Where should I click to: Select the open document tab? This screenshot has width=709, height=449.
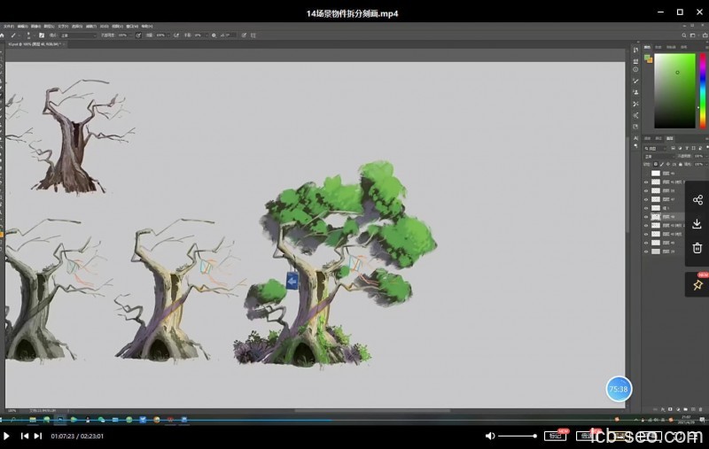(x=34, y=43)
